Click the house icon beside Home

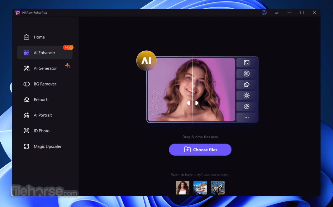click(26, 37)
